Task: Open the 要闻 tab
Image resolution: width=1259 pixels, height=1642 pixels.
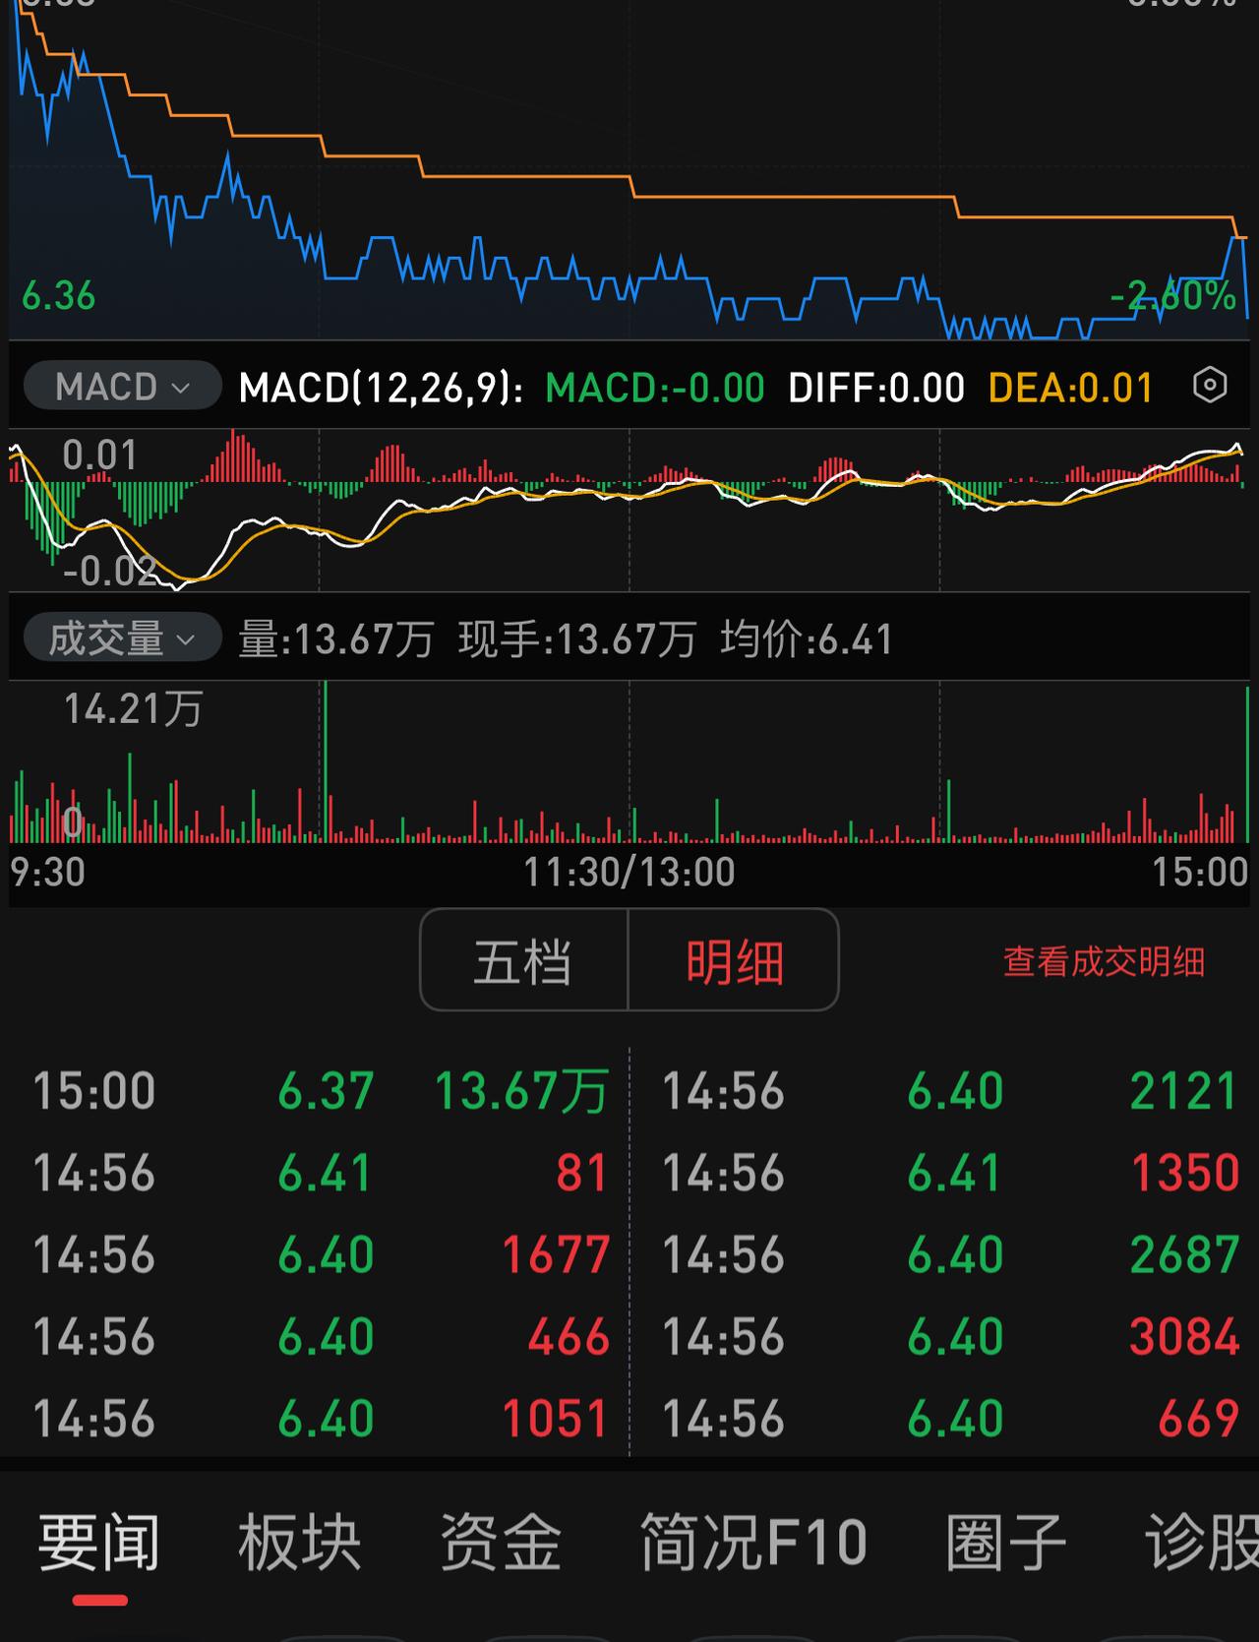Action: tap(98, 1542)
